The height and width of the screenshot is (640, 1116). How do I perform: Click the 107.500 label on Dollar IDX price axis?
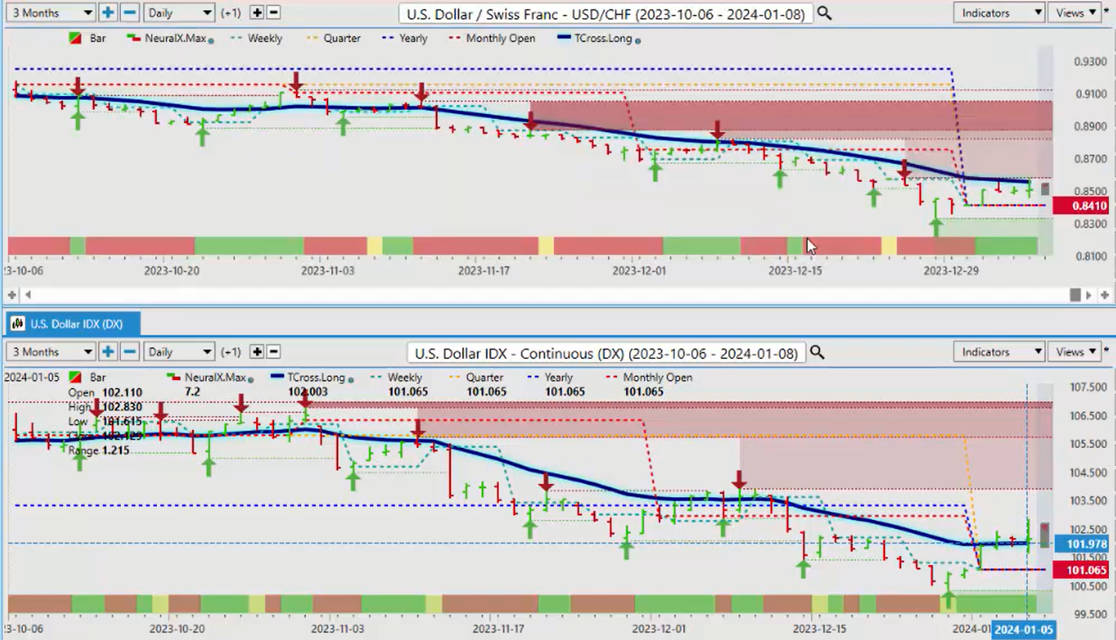[1087, 387]
